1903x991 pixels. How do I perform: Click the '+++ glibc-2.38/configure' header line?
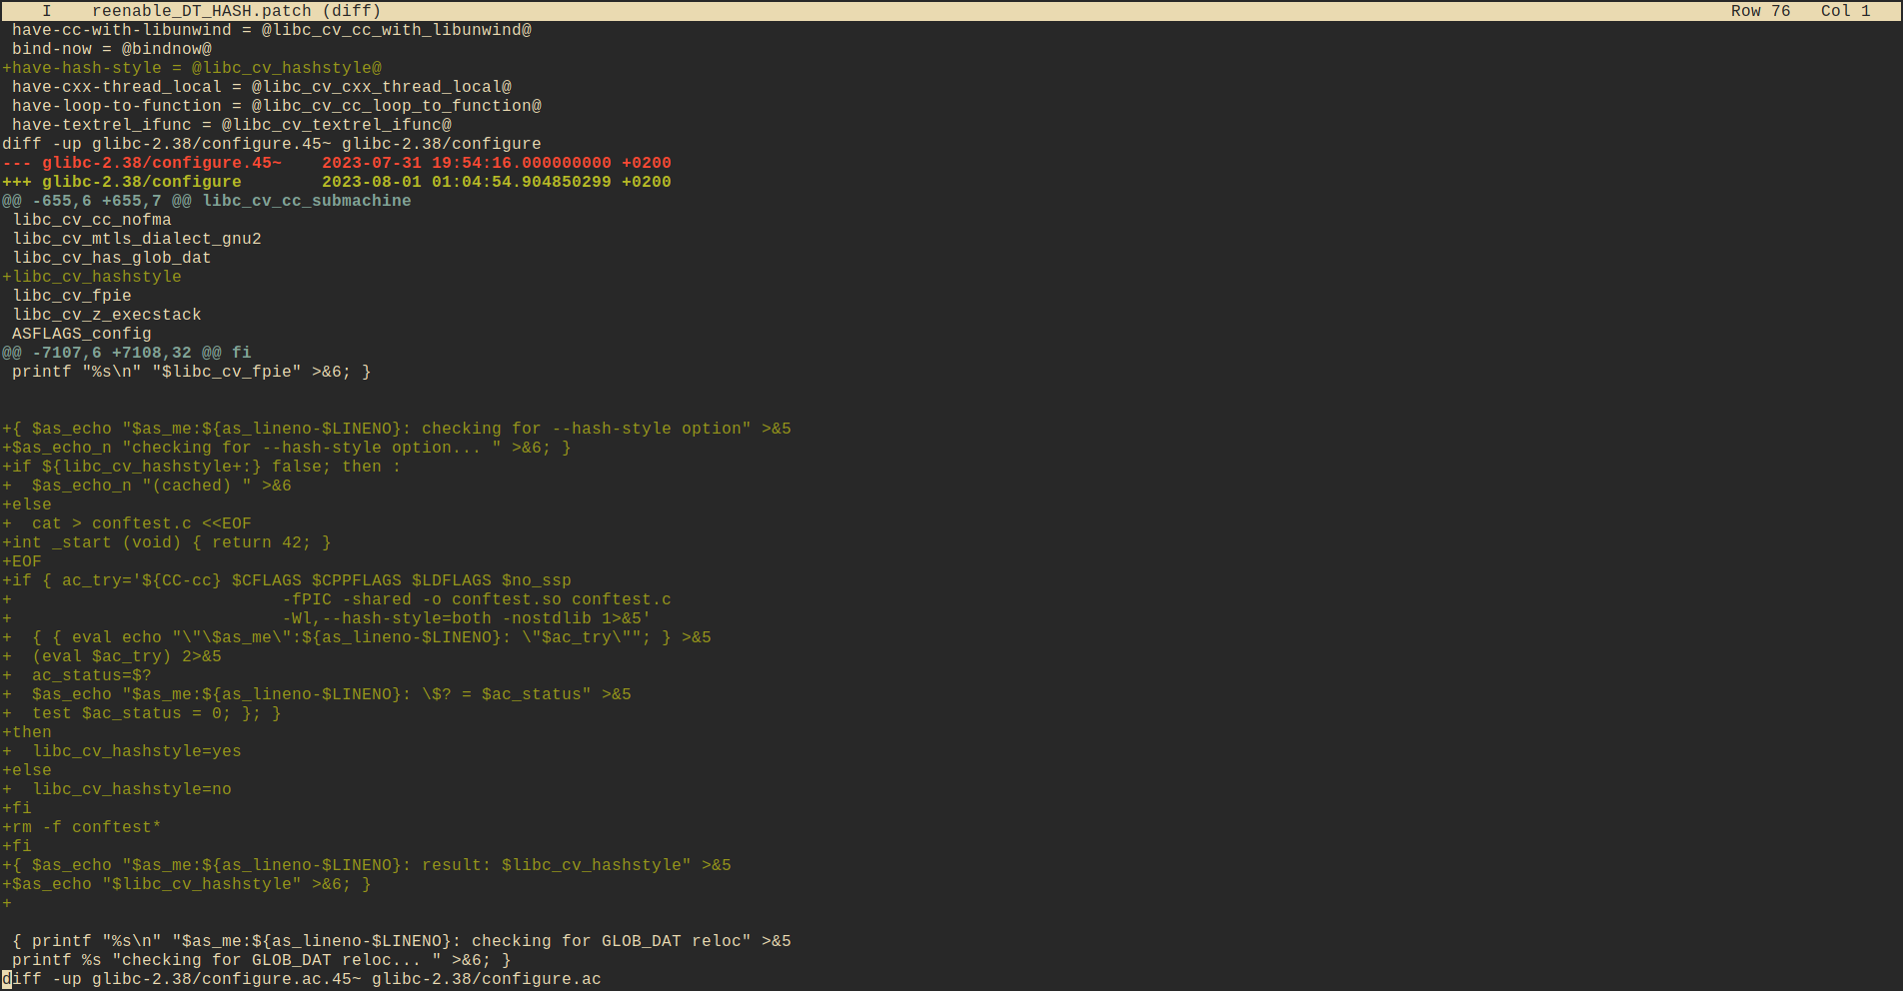click(x=142, y=182)
